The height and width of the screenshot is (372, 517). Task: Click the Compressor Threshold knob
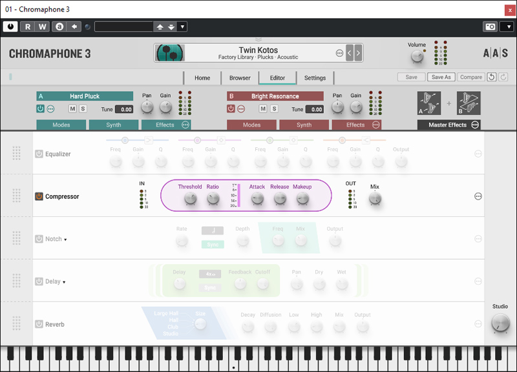click(x=190, y=200)
